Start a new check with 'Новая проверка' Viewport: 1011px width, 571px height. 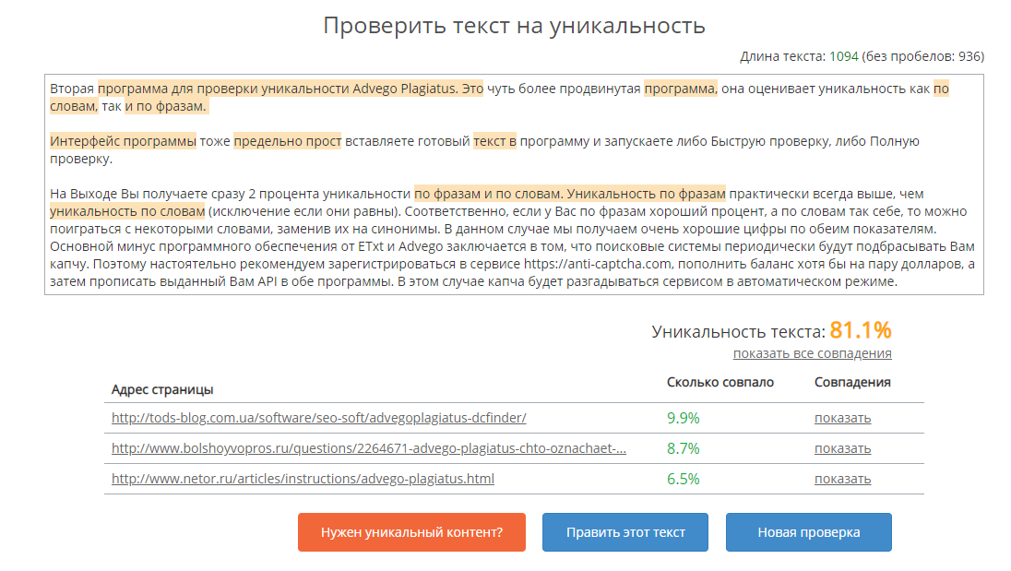click(x=808, y=532)
